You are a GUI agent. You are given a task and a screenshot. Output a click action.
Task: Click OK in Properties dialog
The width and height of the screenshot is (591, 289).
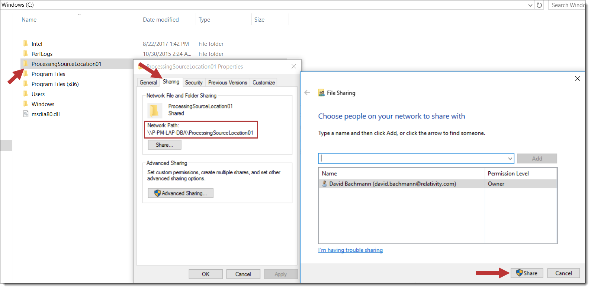coord(206,274)
